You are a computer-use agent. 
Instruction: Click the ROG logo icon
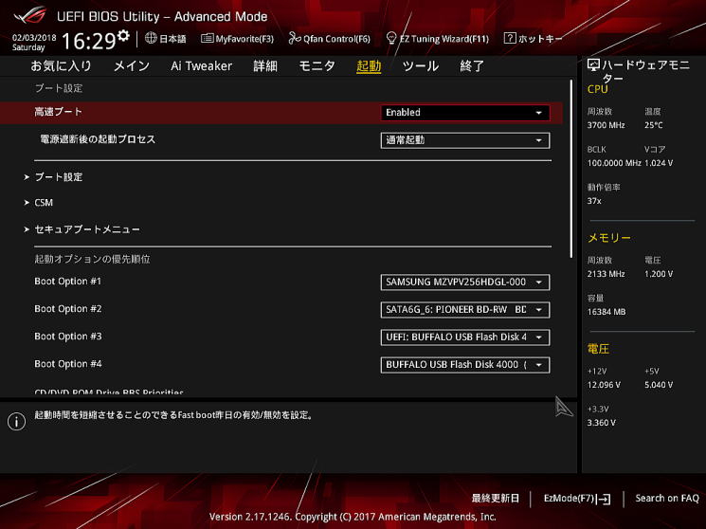pos(29,16)
